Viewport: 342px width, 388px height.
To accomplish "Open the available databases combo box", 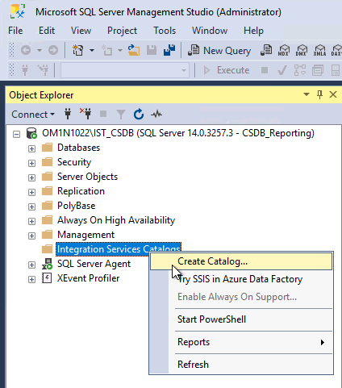I will 125,70.
